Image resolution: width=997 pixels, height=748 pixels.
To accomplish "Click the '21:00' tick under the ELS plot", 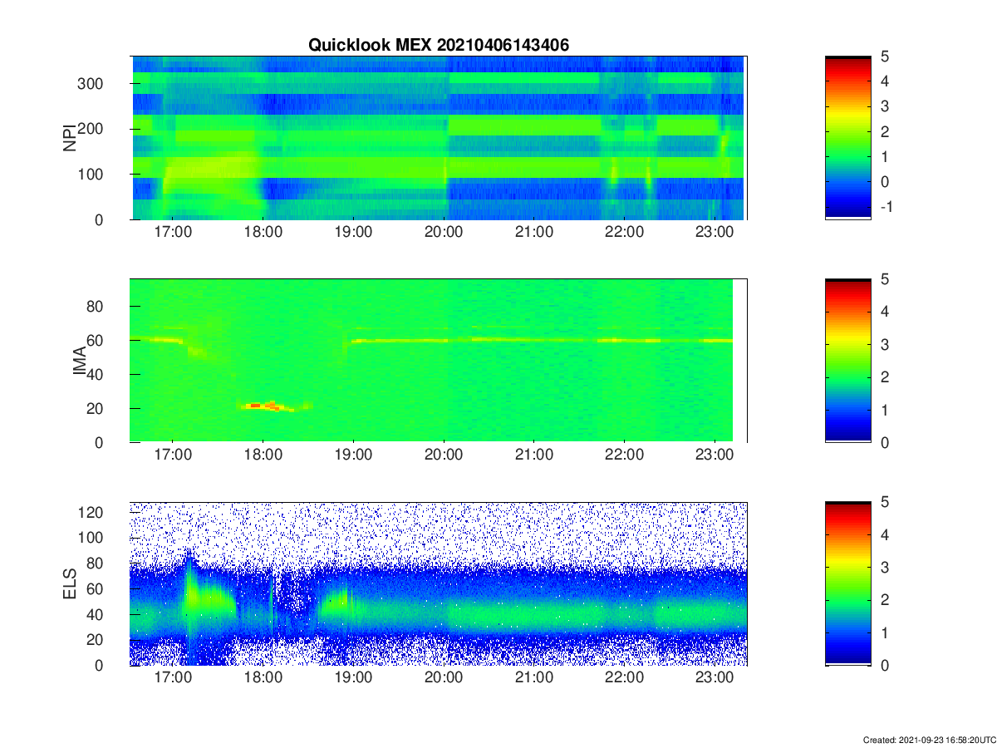I will coord(534,678).
